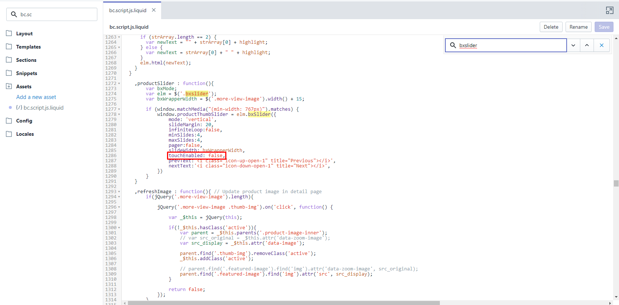This screenshot has height=305, width=619.
Task: Focus the sidebar file search field
Action: point(52,14)
